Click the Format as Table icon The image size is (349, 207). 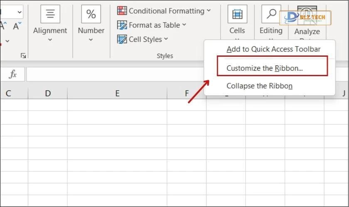tap(122, 25)
